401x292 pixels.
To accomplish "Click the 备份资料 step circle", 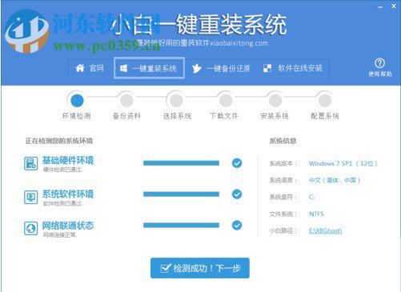I will (126, 101).
